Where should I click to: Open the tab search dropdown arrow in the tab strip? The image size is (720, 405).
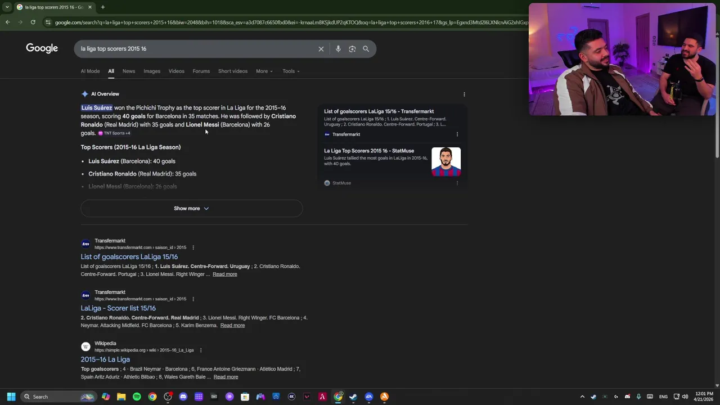pyautogui.click(x=7, y=7)
